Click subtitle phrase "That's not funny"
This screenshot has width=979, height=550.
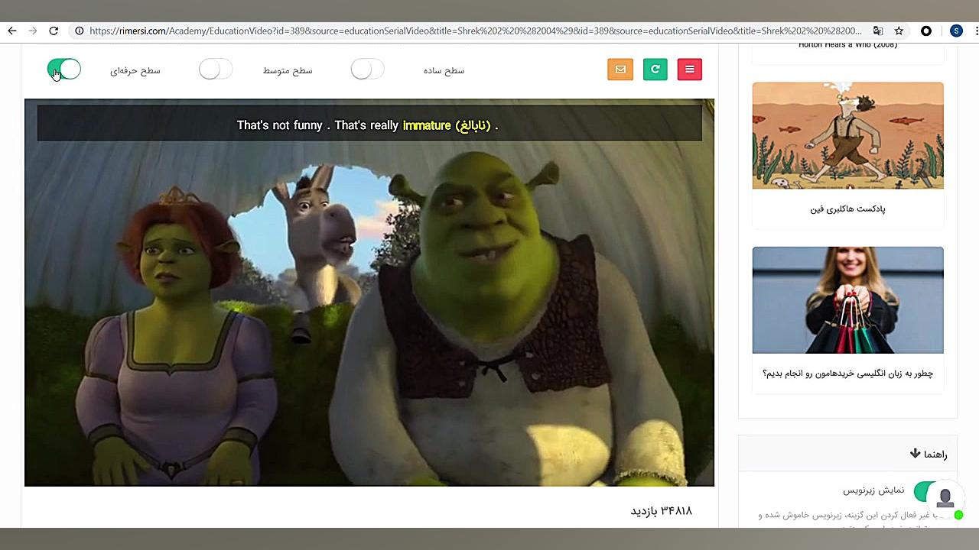279,125
